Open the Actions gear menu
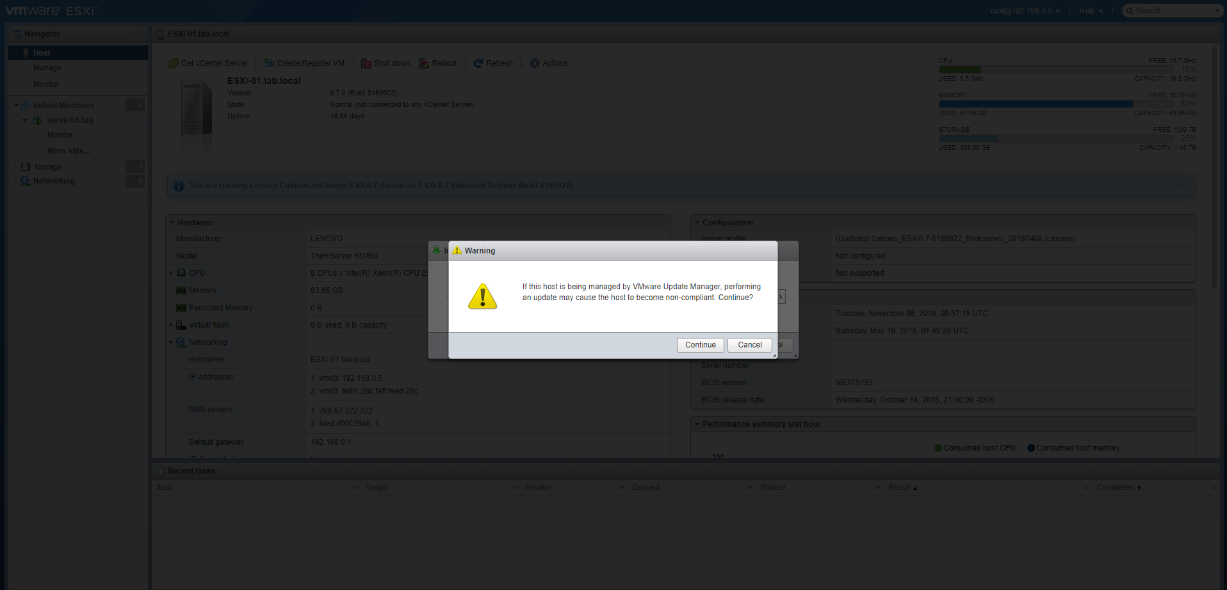 pyautogui.click(x=535, y=63)
